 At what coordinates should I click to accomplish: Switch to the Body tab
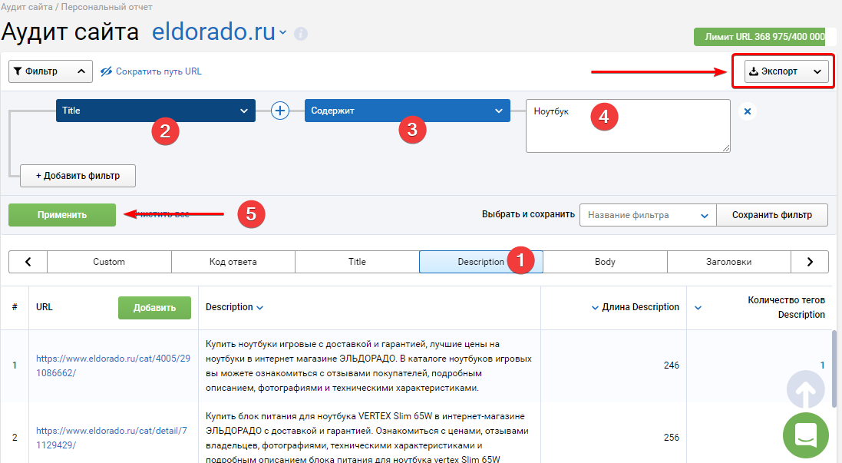605,262
